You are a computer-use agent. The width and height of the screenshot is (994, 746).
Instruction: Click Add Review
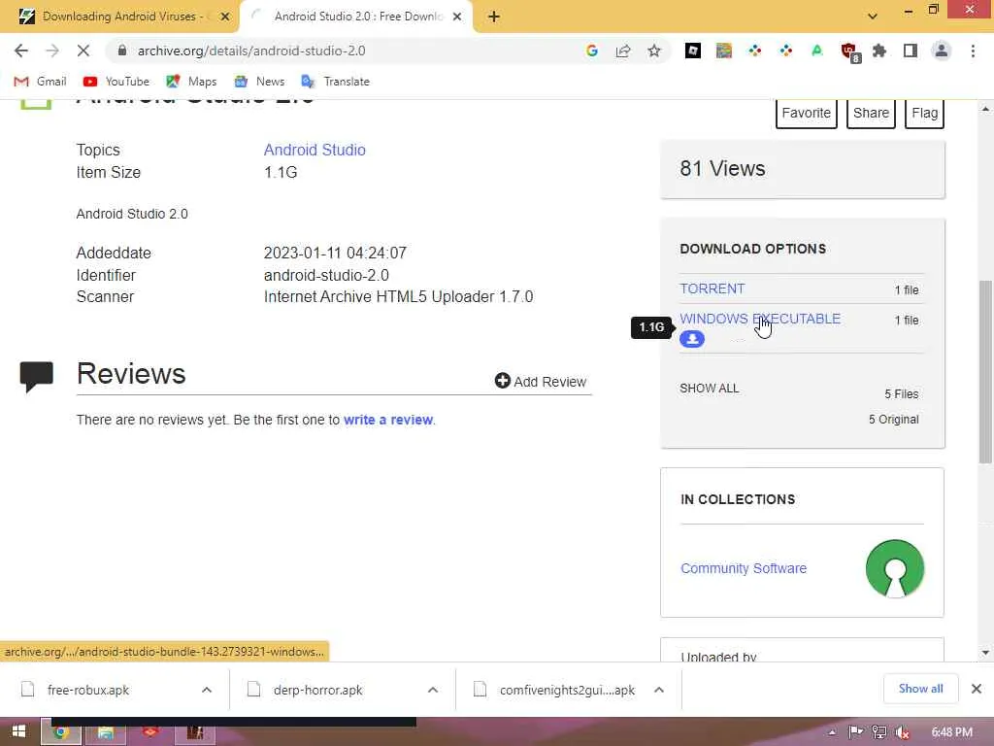pos(541,381)
